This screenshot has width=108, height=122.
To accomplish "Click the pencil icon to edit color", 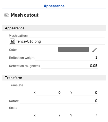I will 94,50.
